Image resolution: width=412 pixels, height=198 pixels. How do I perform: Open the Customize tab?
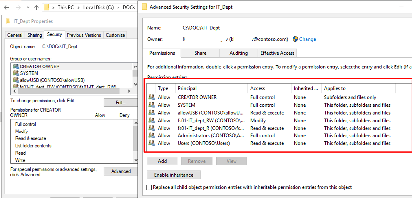116,35
